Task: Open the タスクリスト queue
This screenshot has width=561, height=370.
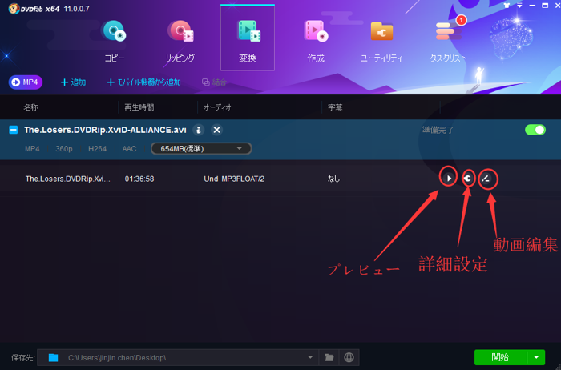Action: (x=448, y=41)
